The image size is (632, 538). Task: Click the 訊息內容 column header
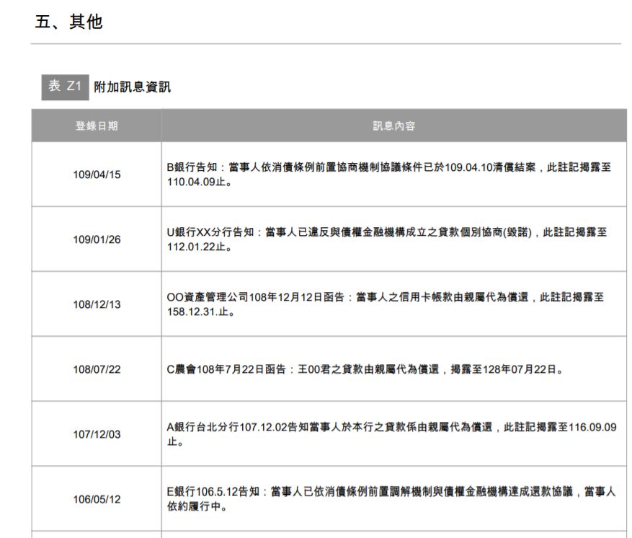(x=393, y=125)
